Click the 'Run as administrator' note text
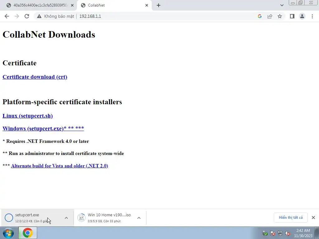The height and width of the screenshot is (239, 319). 66,153
